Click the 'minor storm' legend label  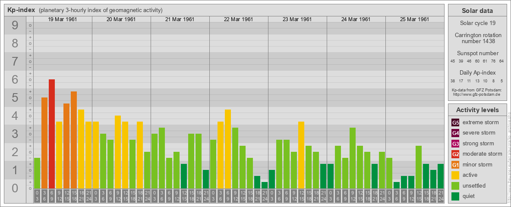point(477,165)
